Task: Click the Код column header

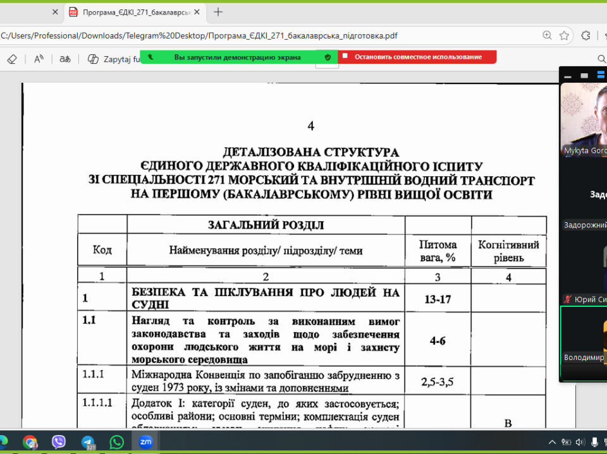Action: click(x=102, y=250)
